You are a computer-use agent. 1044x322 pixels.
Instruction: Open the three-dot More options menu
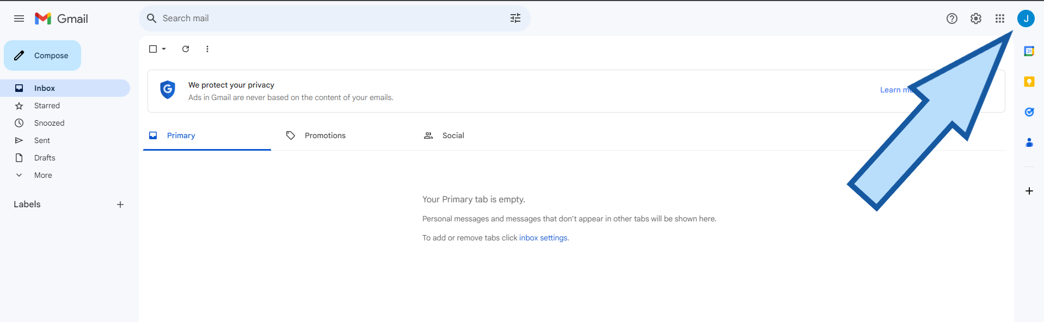point(207,49)
